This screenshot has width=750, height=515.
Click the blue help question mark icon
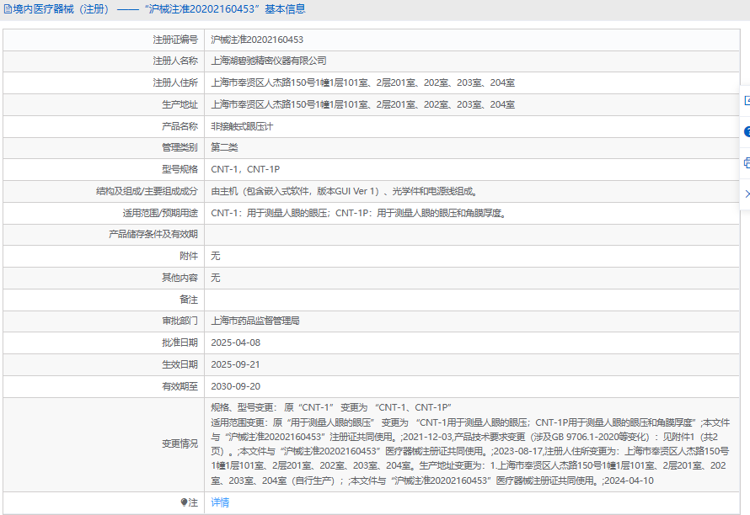point(746,131)
